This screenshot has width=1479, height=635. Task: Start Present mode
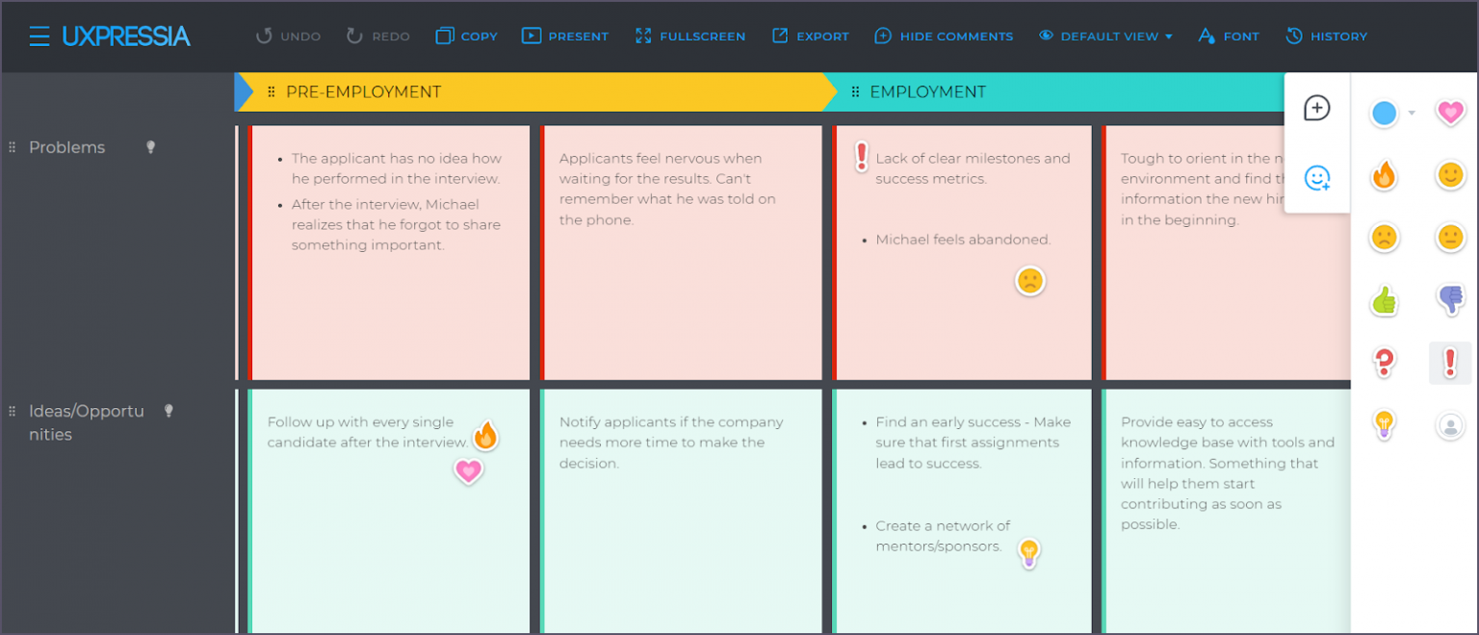coord(565,36)
